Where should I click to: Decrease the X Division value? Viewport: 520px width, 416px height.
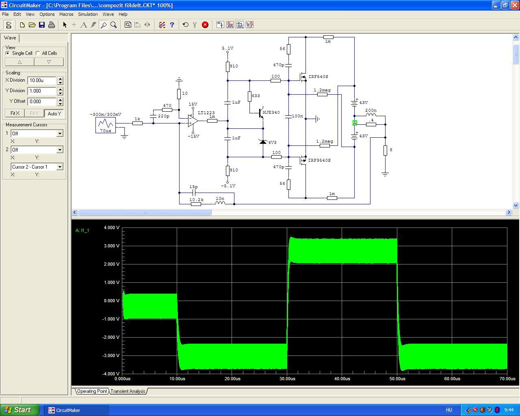60,82
